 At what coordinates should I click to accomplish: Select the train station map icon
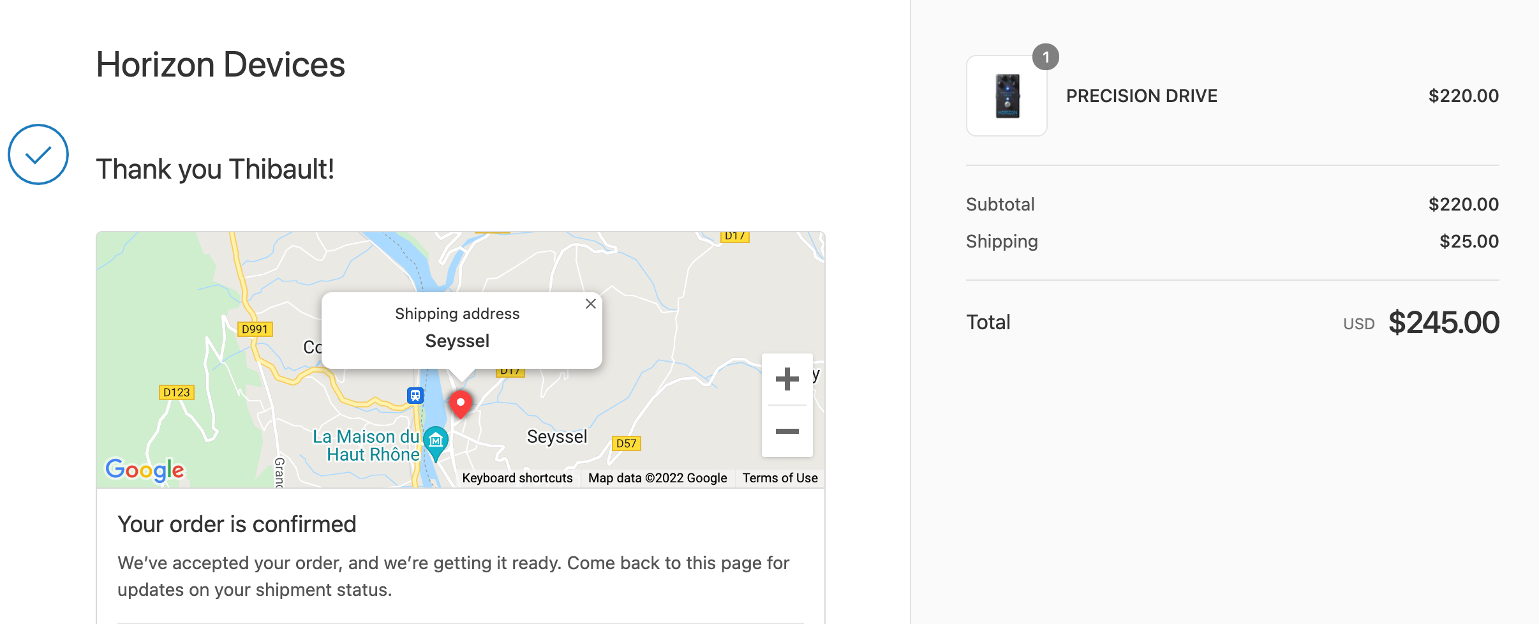[x=415, y=396]
